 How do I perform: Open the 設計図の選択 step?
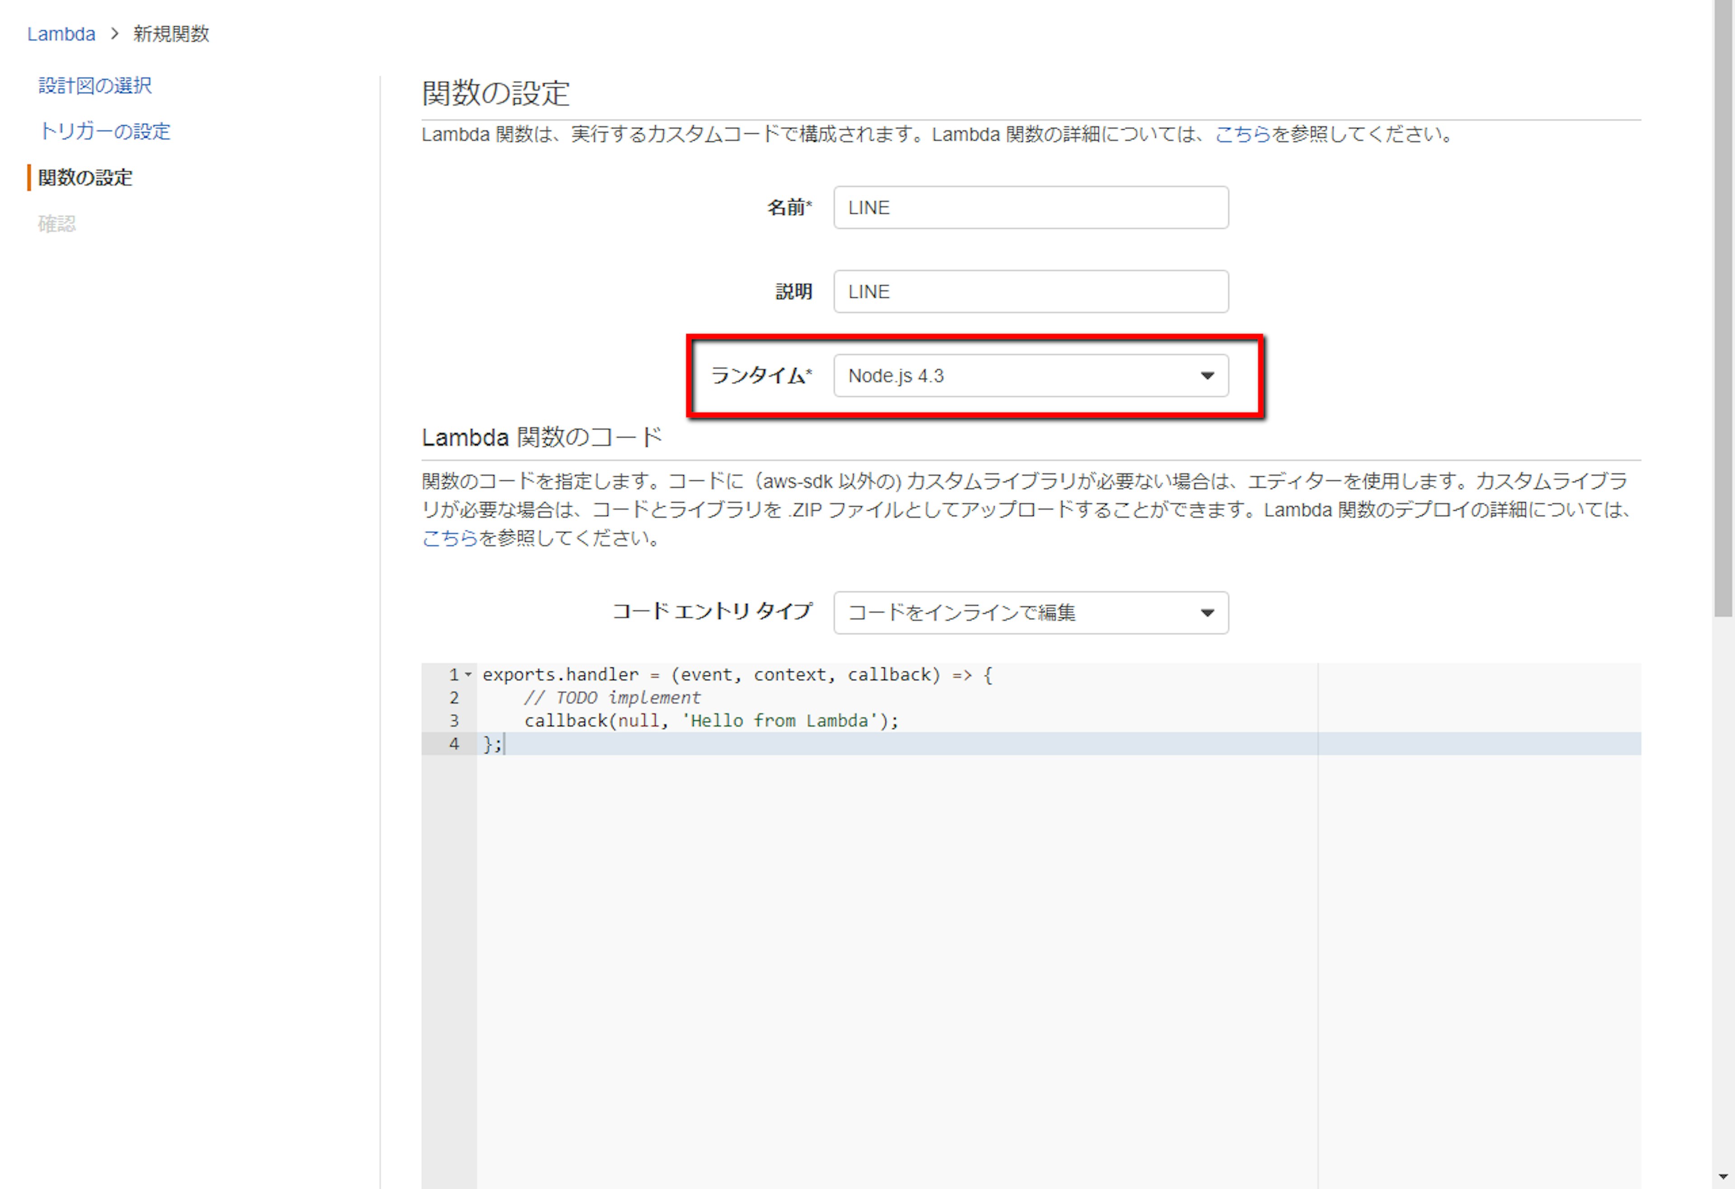pos(95,86)
